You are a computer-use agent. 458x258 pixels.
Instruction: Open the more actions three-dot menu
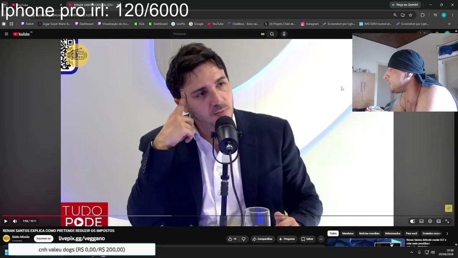pos(321,239)
